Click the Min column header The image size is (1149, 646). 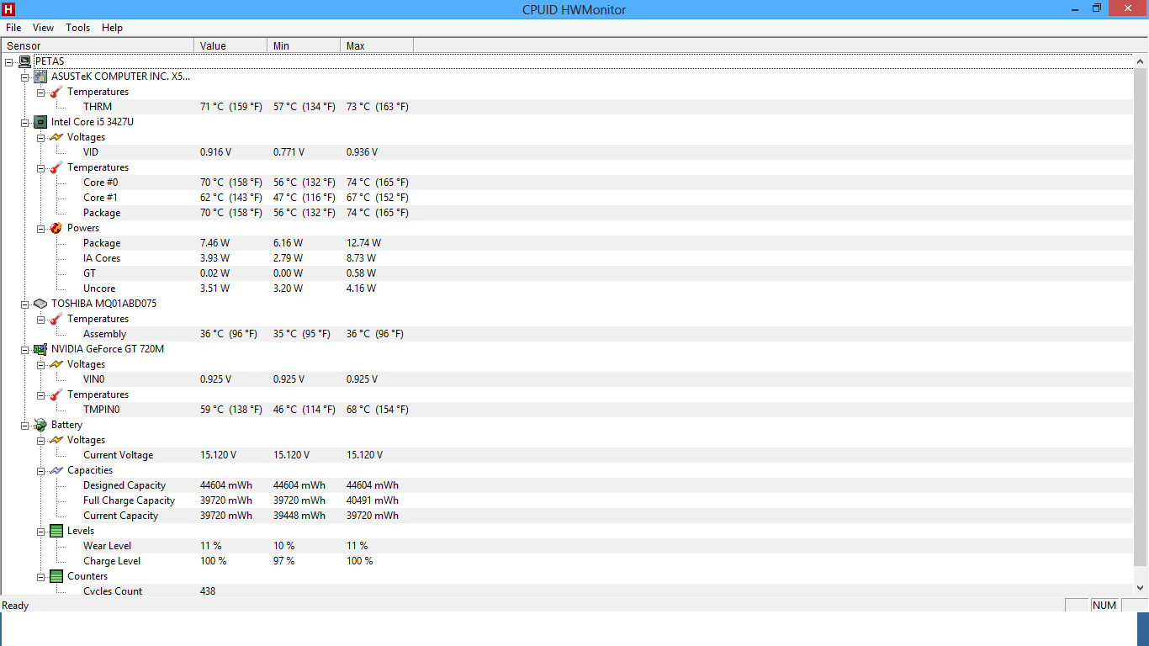pos(304,45)
